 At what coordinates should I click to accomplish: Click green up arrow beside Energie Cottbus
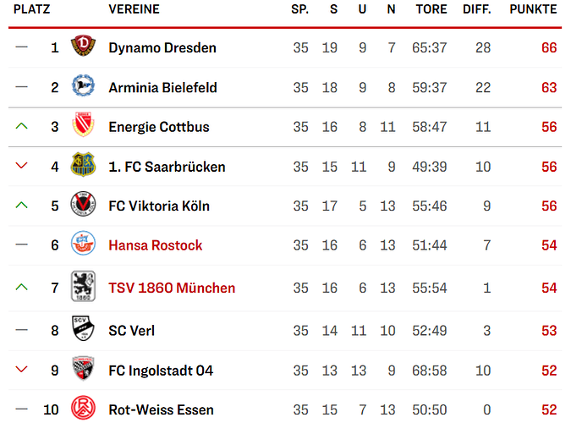[x=22, y=126]
